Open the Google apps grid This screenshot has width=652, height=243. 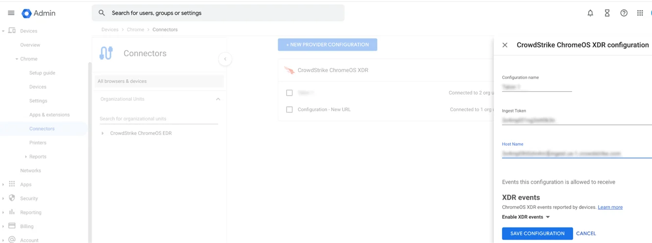(640, 13)
